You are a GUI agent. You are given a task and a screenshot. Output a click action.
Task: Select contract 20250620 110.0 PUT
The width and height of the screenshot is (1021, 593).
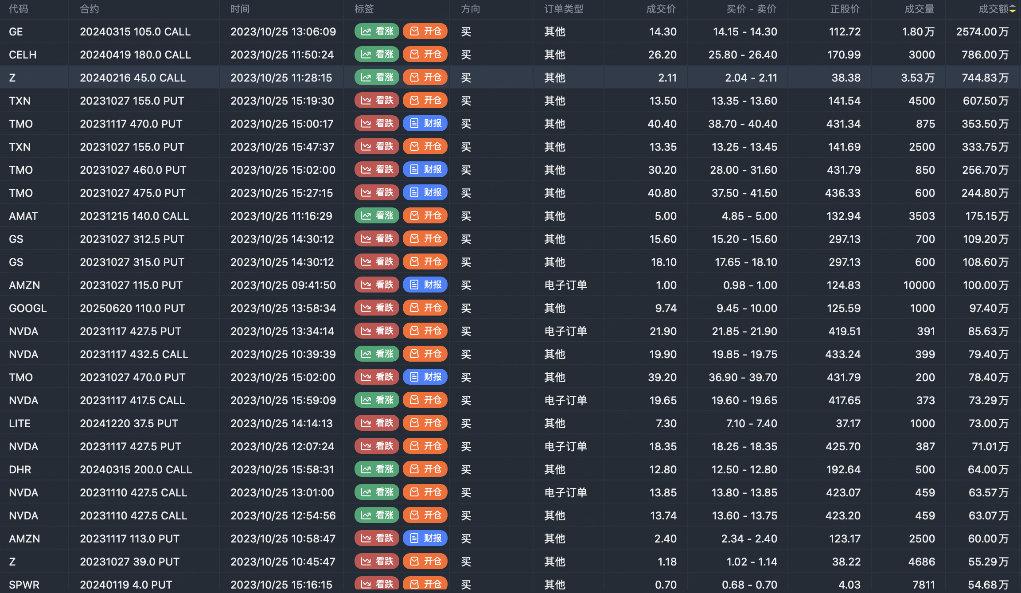132,308
